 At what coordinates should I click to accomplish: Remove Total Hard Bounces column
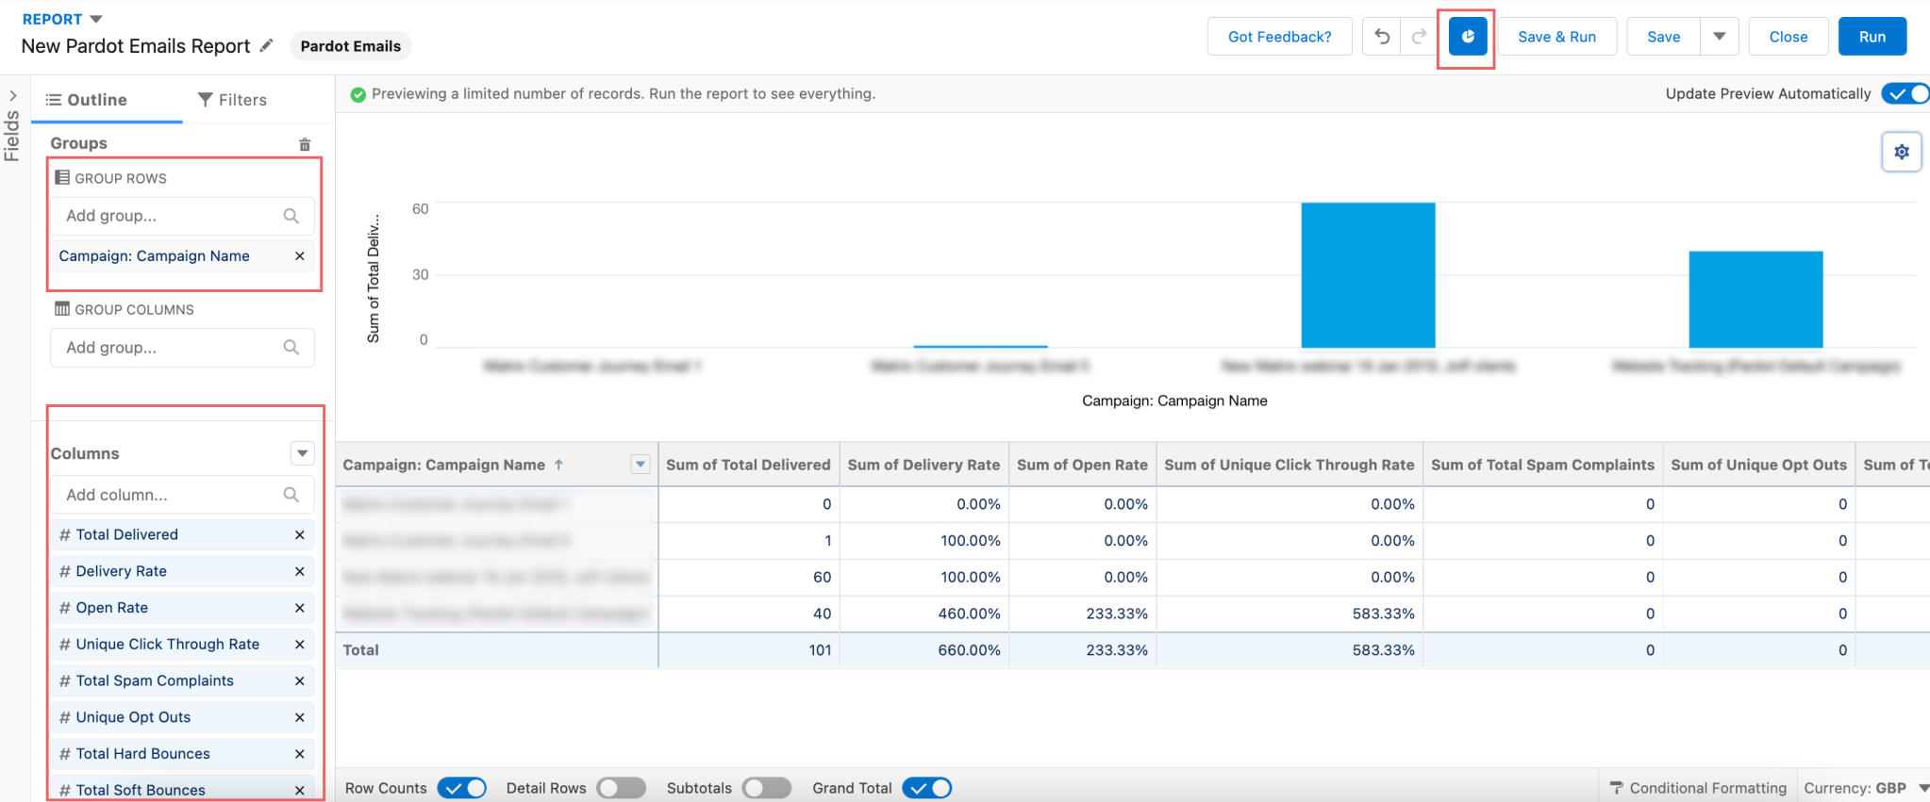click(299, 754)
